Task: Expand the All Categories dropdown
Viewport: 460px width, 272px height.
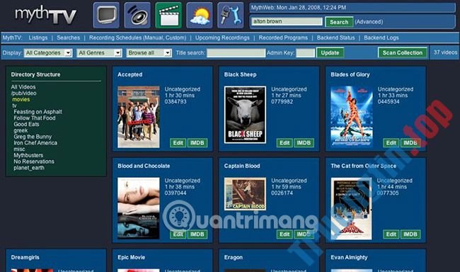Action: 48,53
